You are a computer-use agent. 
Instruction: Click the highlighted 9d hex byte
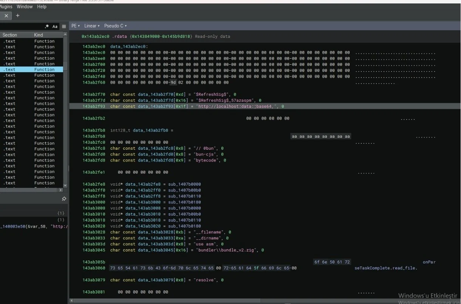173,82
